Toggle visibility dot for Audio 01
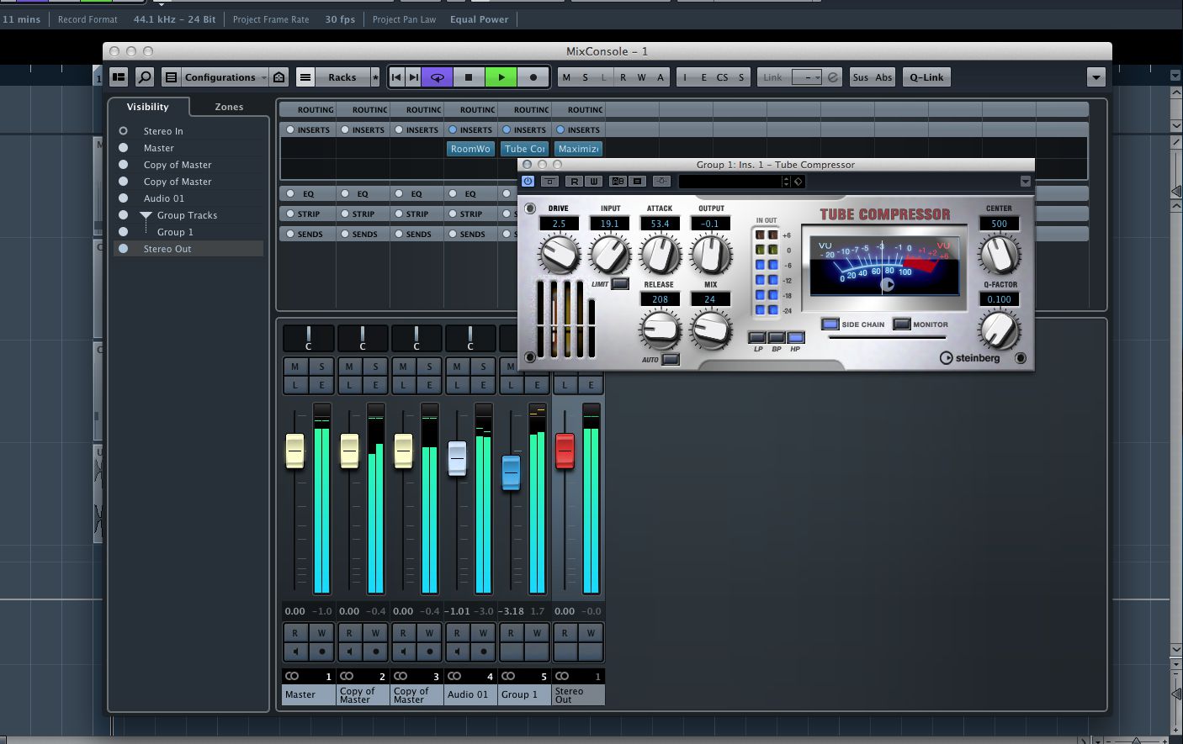 (x=124, y=198)
